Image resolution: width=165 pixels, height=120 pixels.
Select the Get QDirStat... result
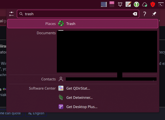(78, 88)
